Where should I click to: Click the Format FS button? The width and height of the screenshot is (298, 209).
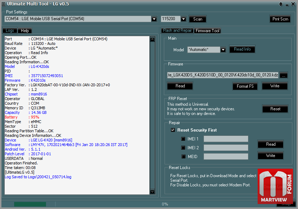click(245, 86)
